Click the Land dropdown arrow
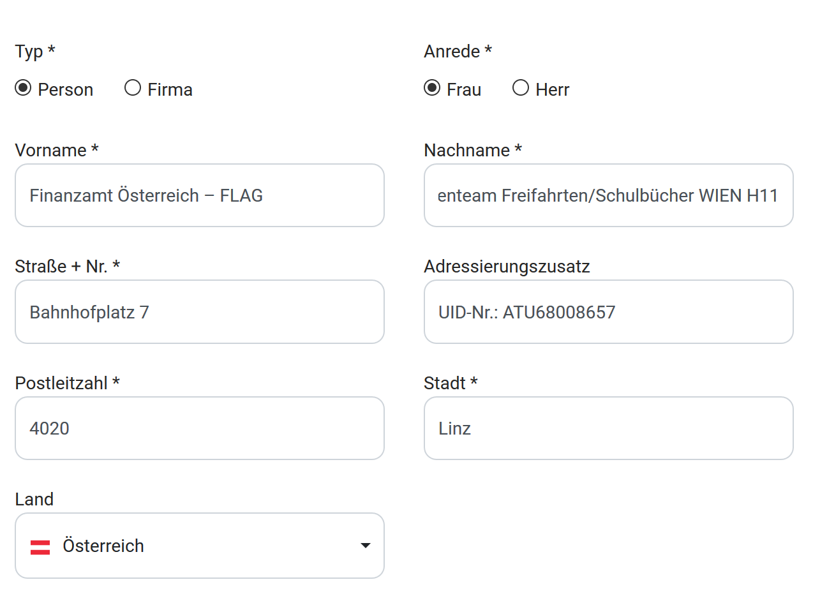813x596 pixels. click(366, 546)
